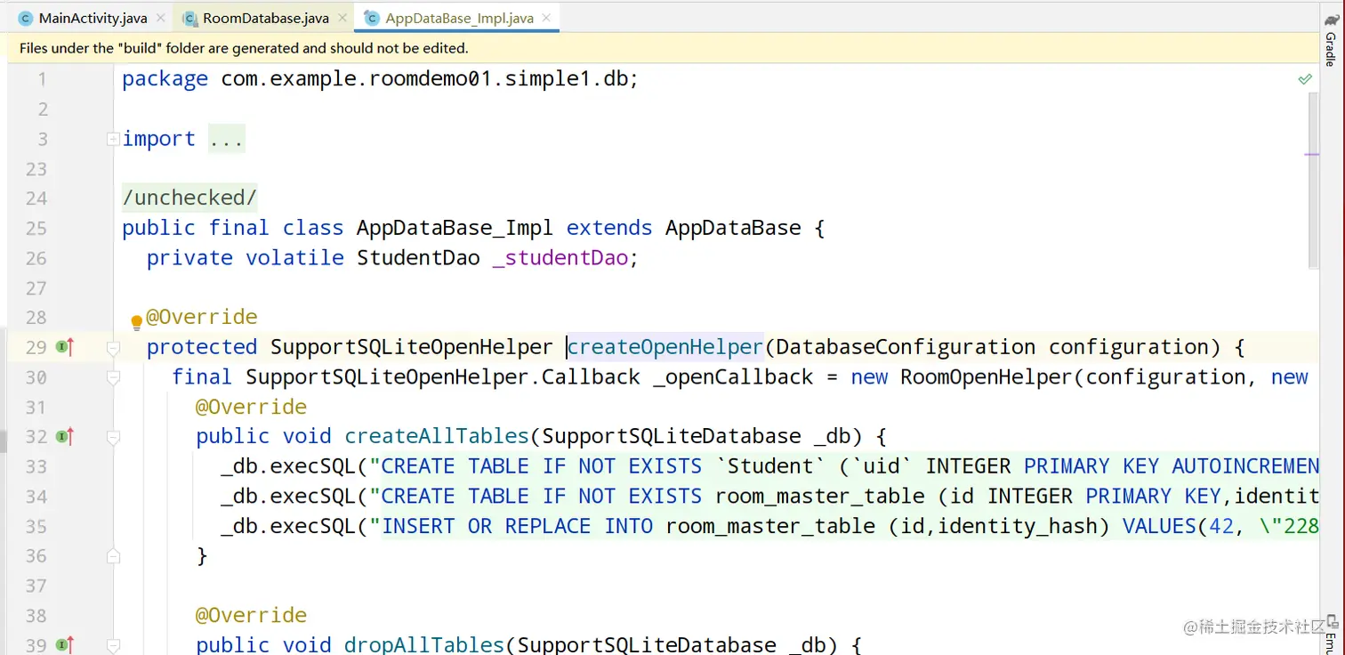The image size is (1345, 655).
Task: Click the _studentDao field name
Action: coord(560,258)
